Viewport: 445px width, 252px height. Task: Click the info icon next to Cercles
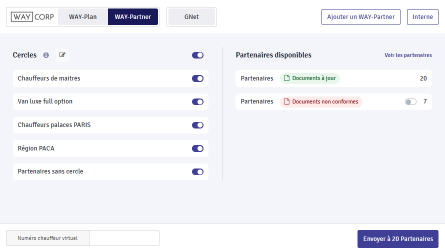[x=46, y=55]
